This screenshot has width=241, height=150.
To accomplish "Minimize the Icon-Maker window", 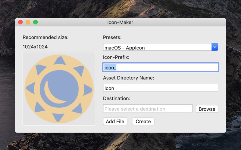I will click(28, 22).
